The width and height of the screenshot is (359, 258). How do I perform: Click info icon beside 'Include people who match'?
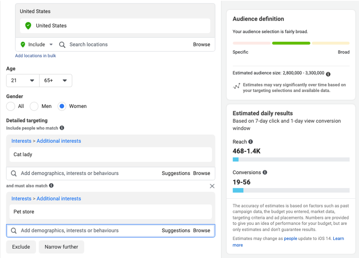[62, 128]
